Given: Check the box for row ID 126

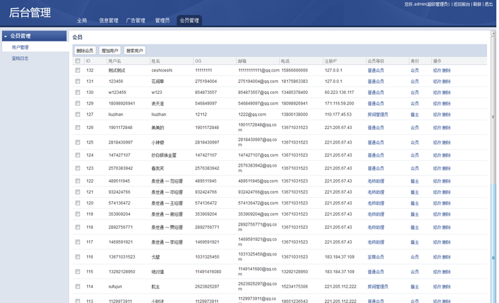Looking at the screenshot, I should point(77,127).
